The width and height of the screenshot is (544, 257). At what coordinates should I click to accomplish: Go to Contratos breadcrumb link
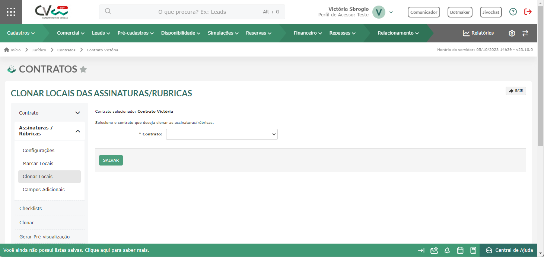(x=66, y=50)
